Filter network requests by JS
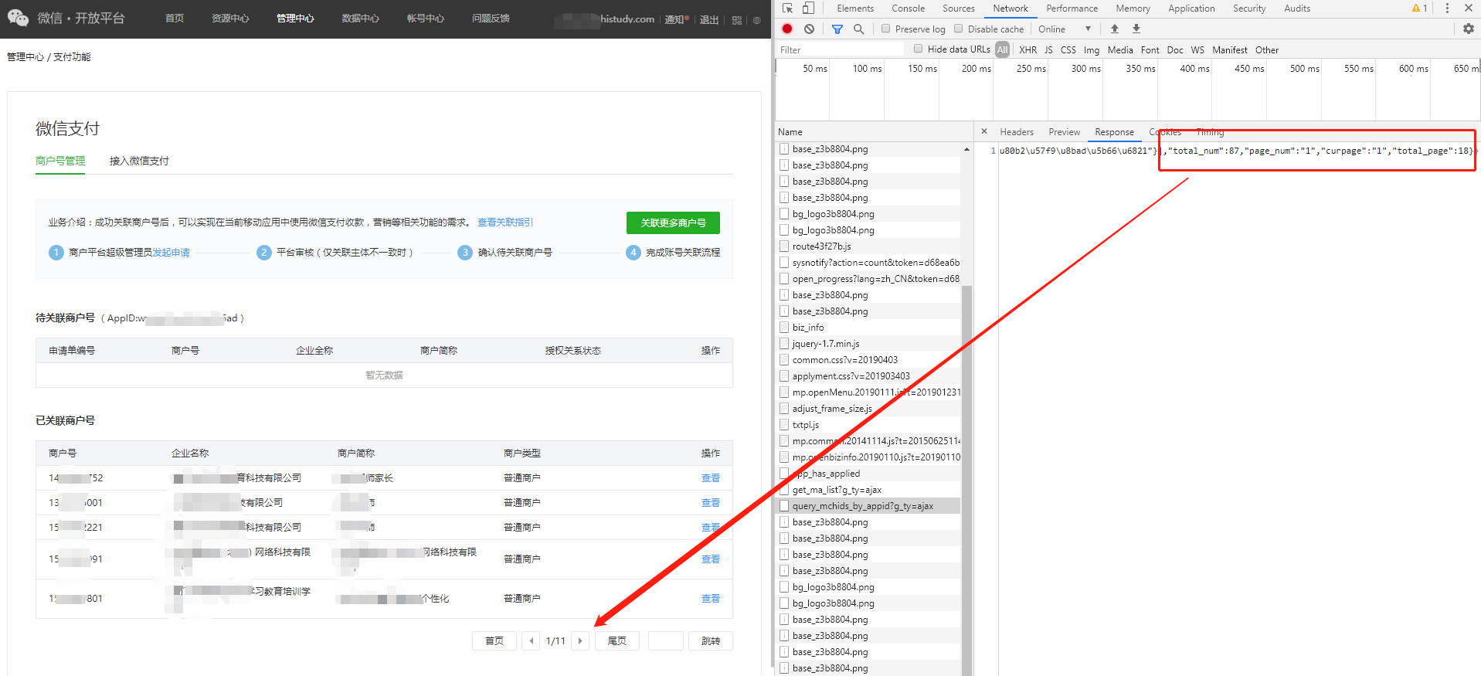The image size is (1481, 676). [x=1048, y=49]
